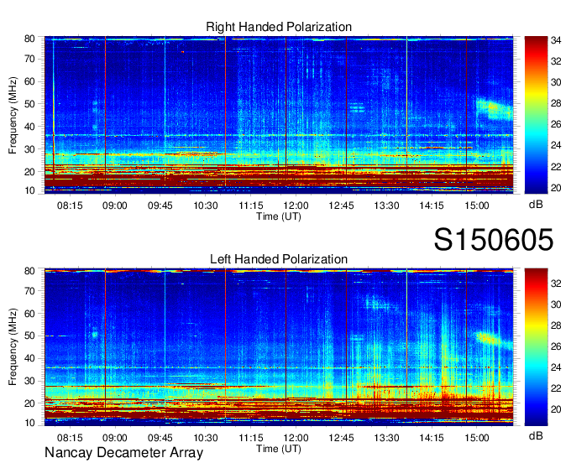Image resolution: width=571 pixels, height=463 pixels.
Task: Click the 13:30 time label on bottom plot
Action: 386,438
